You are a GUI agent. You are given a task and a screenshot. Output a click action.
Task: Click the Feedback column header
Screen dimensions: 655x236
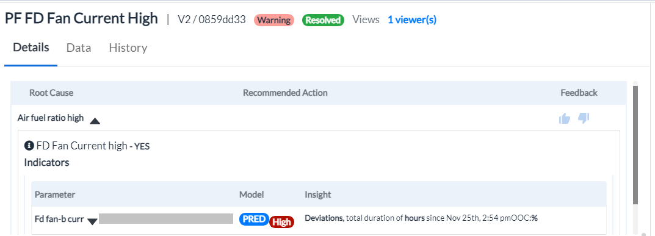(579, 93)
